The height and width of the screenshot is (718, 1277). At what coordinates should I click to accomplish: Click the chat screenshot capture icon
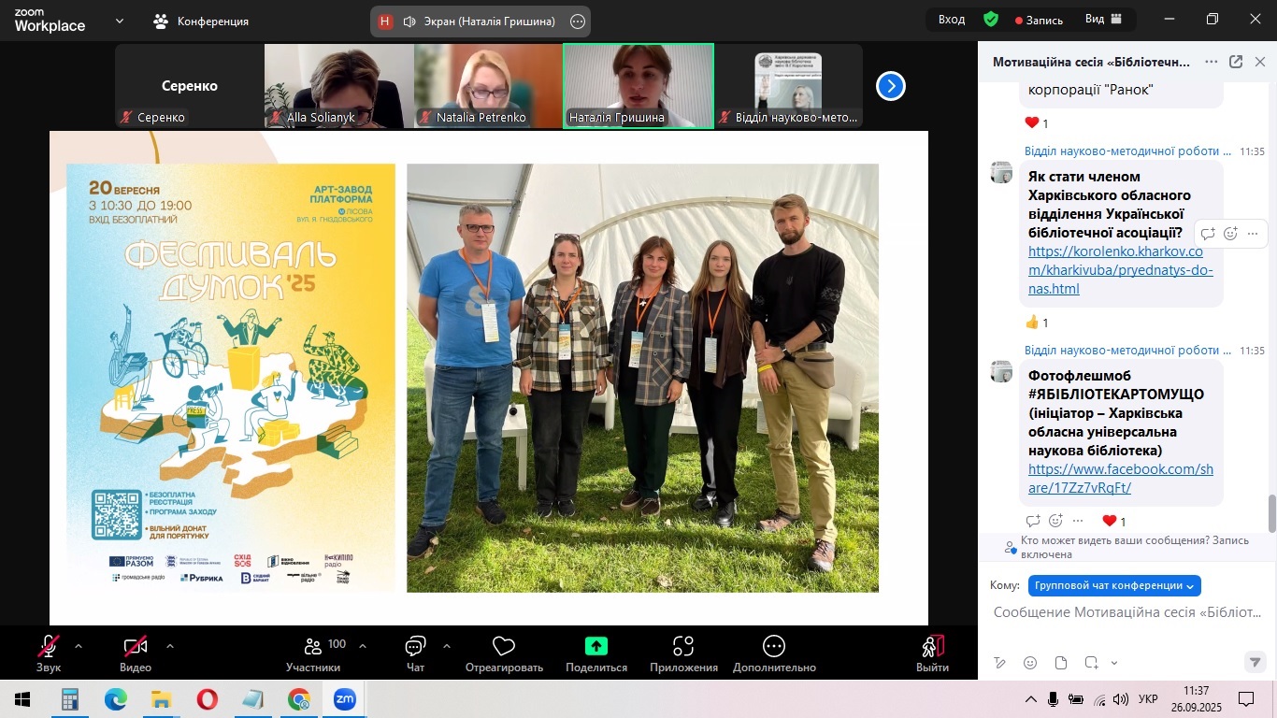(x=1091, y=663)
